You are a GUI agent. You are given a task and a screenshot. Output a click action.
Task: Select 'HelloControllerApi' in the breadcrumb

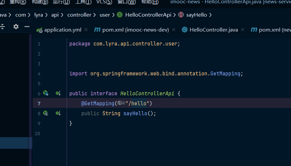148,15
